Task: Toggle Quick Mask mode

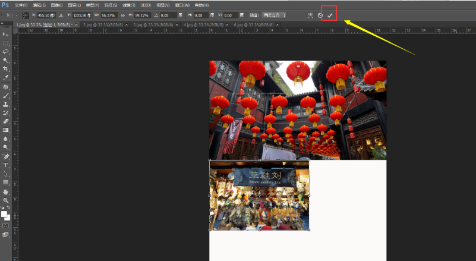Action: point(6,226)
